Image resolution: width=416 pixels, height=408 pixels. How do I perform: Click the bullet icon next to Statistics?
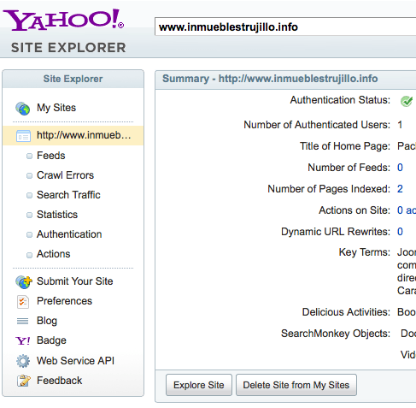tap(29, 215)
